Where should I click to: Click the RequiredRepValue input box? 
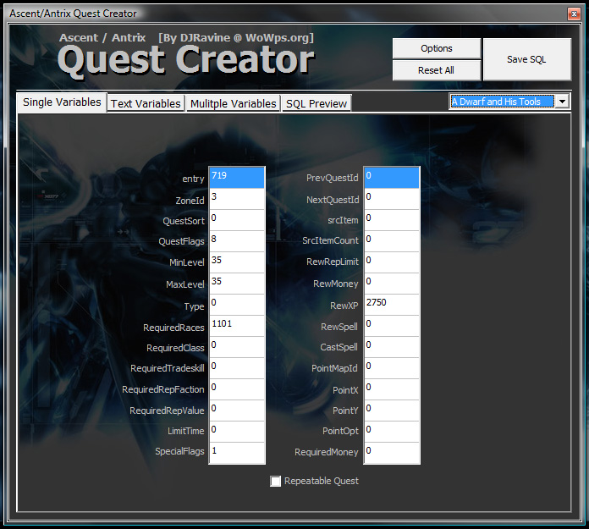tap(237, 411)
